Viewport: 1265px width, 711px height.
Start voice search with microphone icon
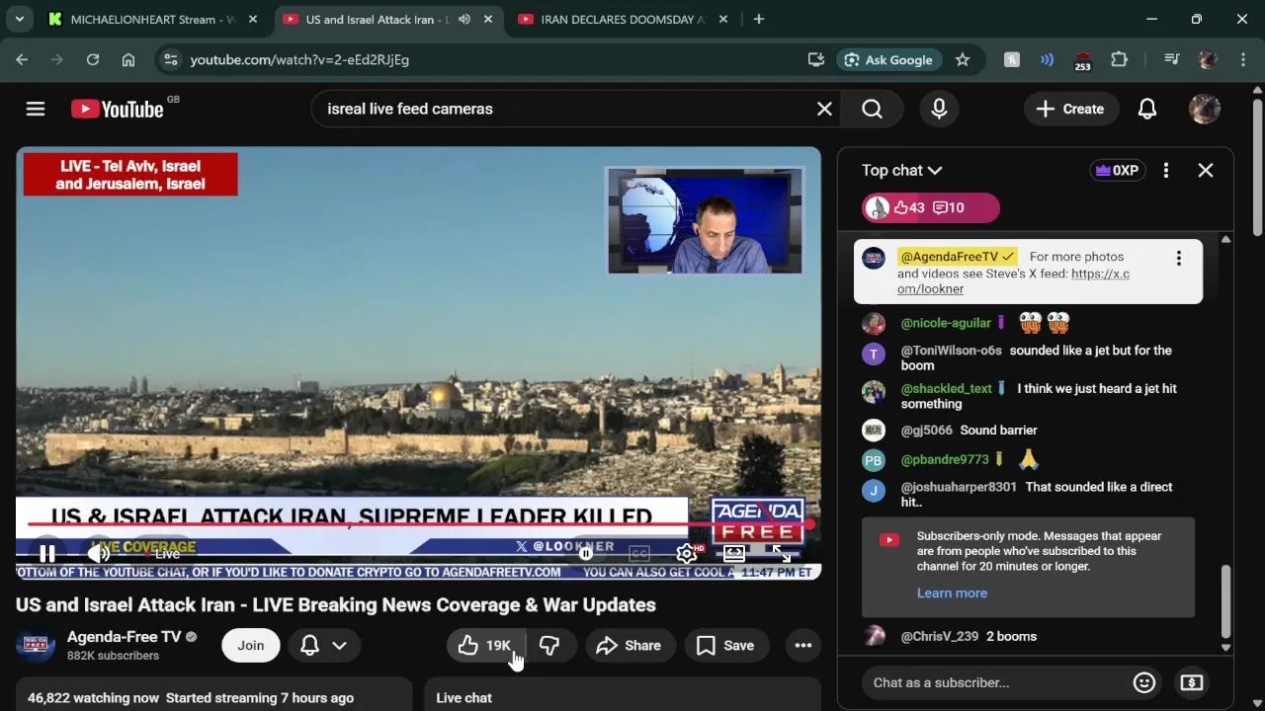[x=939, y=109]
